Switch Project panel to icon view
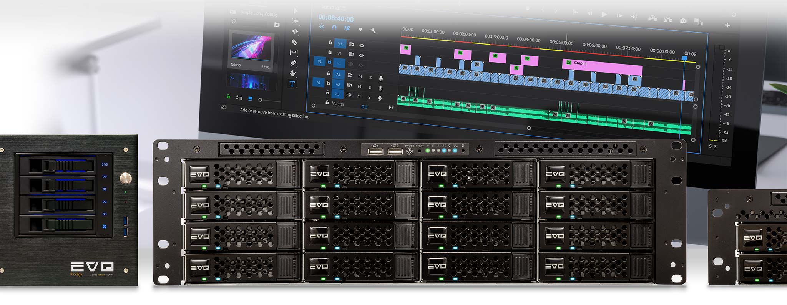The image size is (787, 305). point(250,99)
